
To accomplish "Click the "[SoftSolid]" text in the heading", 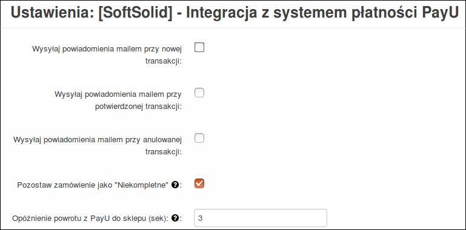I will [x=135, y=15].
